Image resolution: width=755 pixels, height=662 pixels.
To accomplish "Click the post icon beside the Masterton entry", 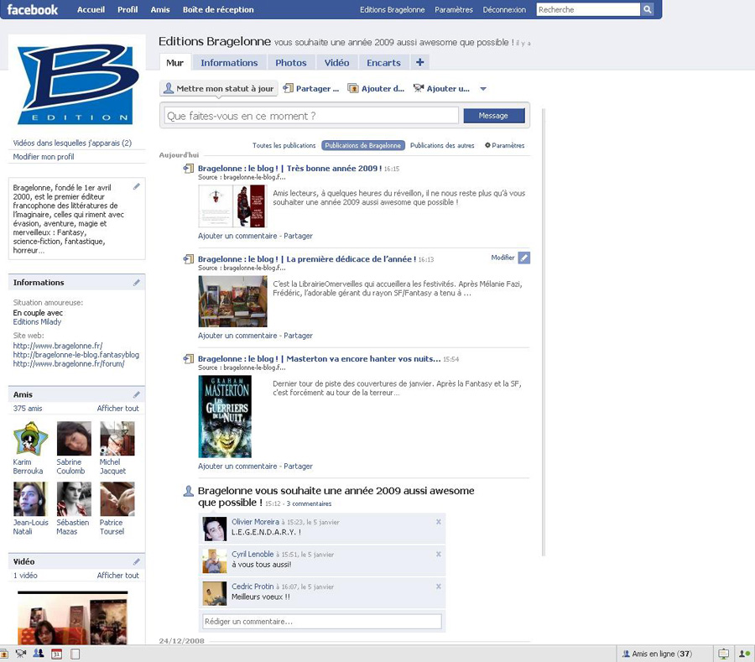I will (189, 358).
